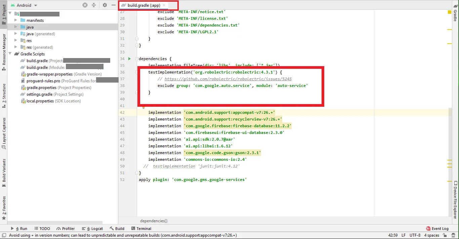The height and width of the screenshot is (239, 459).
Task: Fold the testImplementation block at line 36
Action: 137,72
